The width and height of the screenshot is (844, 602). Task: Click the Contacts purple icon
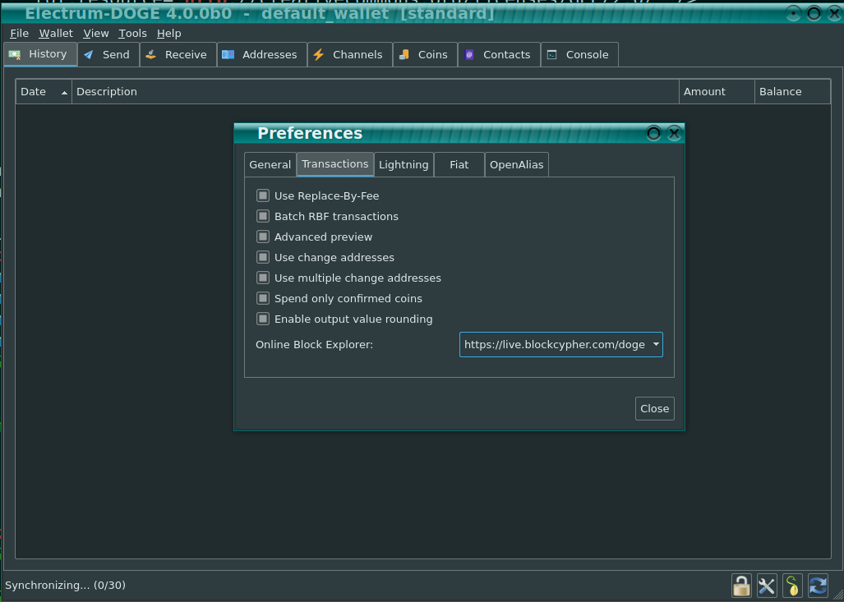pos(469,55)
